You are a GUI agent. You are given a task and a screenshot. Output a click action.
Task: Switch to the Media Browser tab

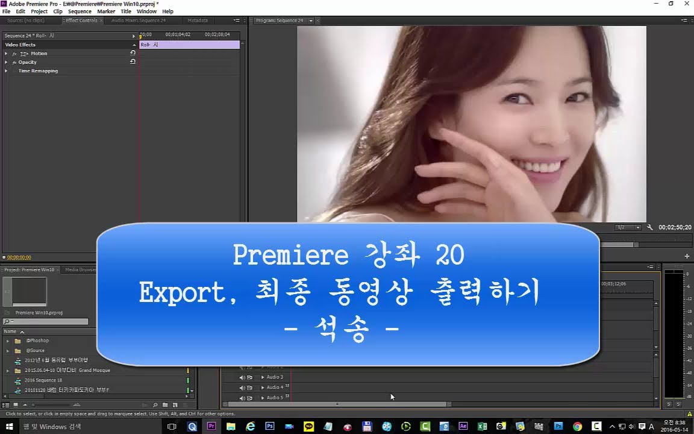tap(80, 269)
